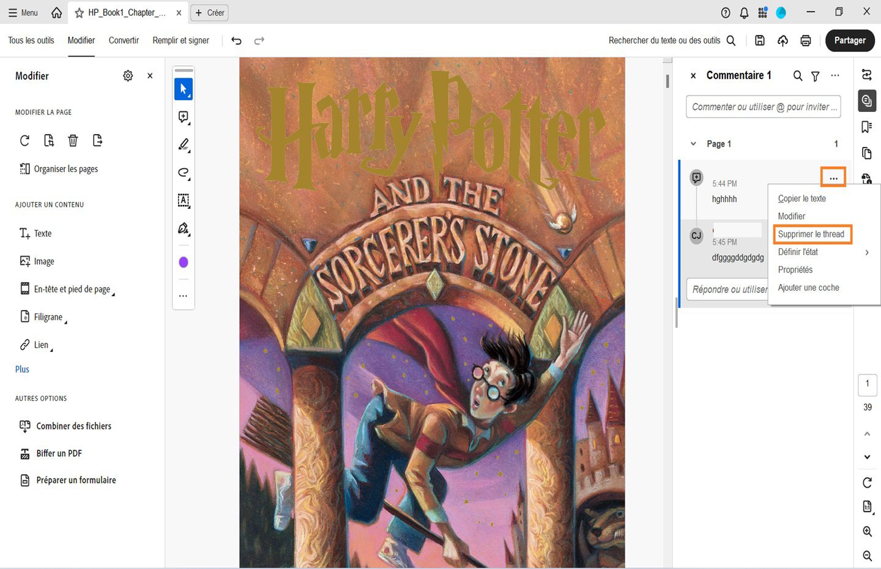
Task: Crop the page with the crop-page icon
Action: click(49, 141)
